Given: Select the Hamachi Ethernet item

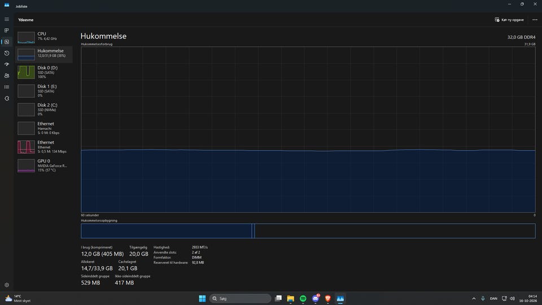Looking at the screenshot, I should point(44,128).
